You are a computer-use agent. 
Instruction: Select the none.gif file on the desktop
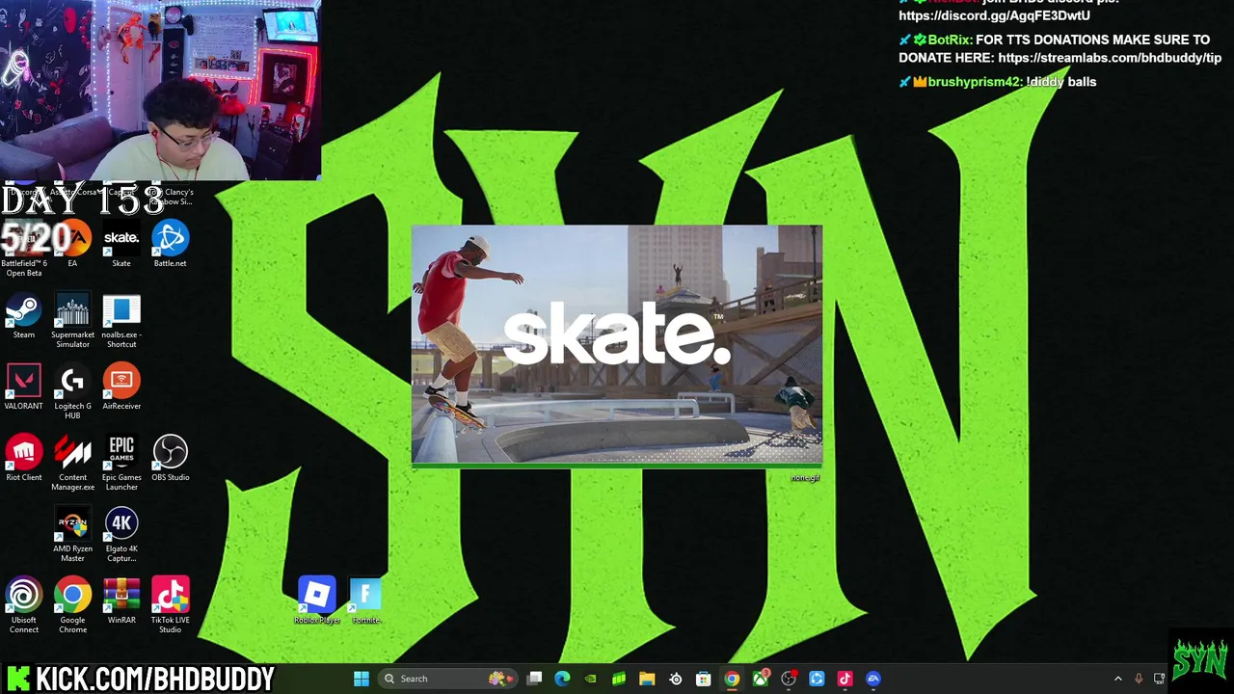click(x=805, y=478)
